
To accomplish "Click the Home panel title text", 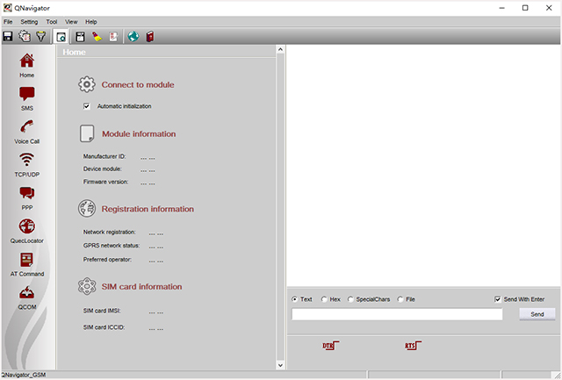I will (74, 53).
